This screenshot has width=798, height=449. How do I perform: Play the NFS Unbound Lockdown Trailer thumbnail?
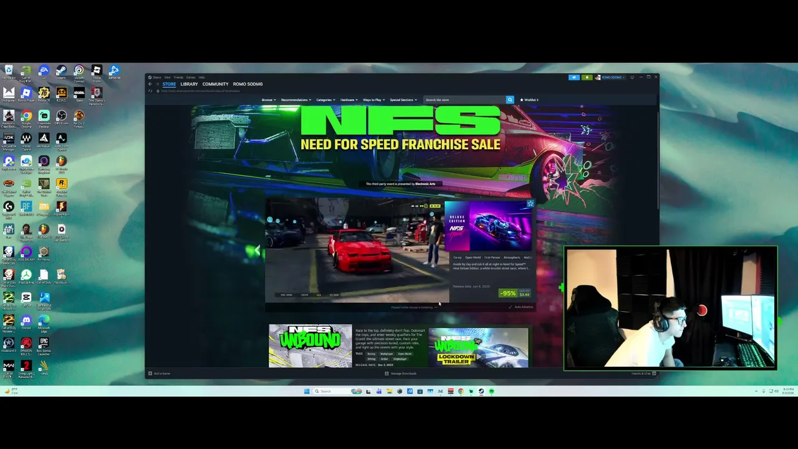click(x=478, y=347)
